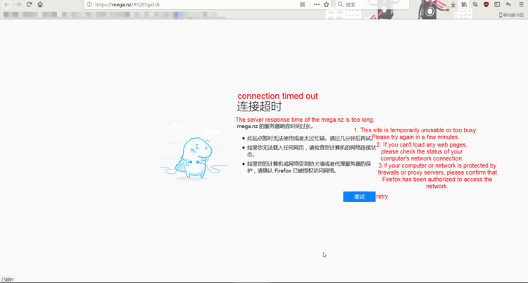The image size is (528, 283).
Task: Select the 连接超时 error heading
Action: 259,106
